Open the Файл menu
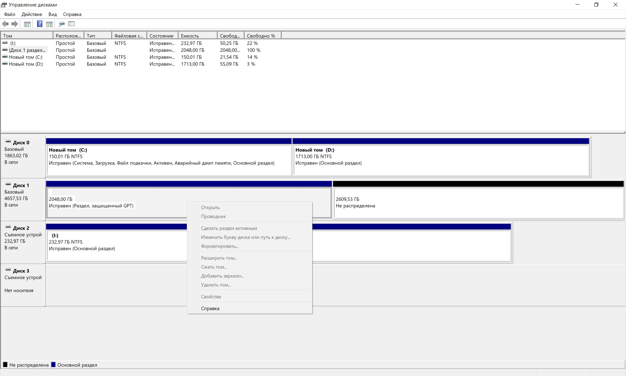 (x=10, y=14)
